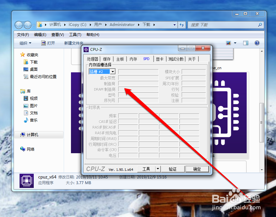Switch to the 缓存 tab
The width and height of the screenshot is (276, 217).
107,59
